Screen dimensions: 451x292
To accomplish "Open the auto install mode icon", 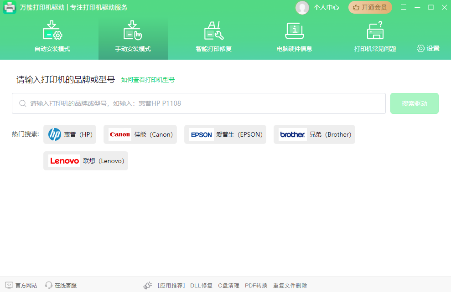I will (52, 30).
